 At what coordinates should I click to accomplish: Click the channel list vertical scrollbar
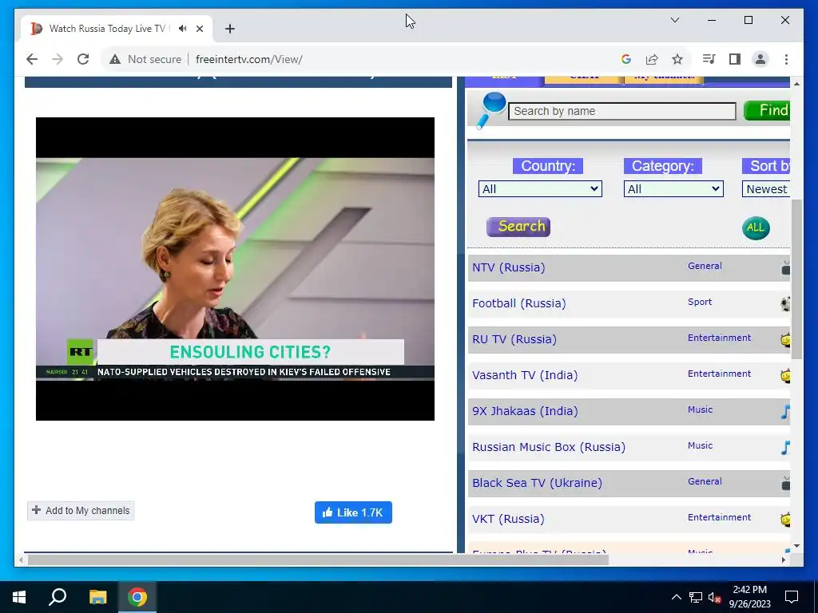pyautogui.click(x=796, y=279)
